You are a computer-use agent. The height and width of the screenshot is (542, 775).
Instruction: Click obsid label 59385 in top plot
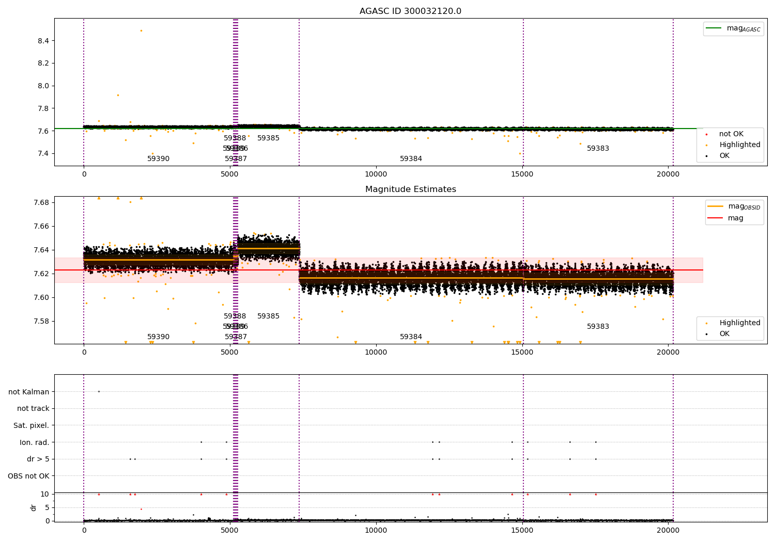coord(269,138)
